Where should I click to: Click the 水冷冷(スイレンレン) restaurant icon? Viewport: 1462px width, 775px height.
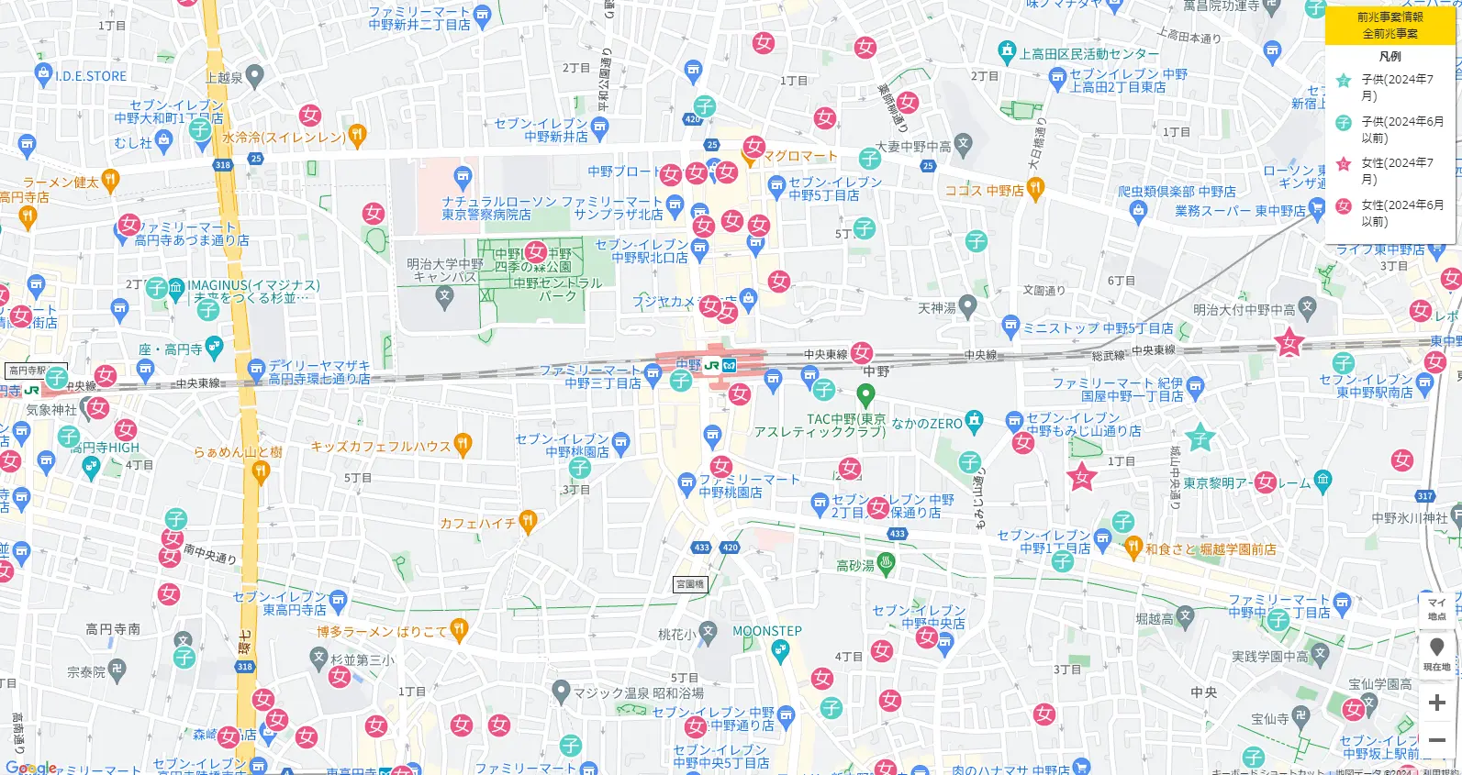357,137
